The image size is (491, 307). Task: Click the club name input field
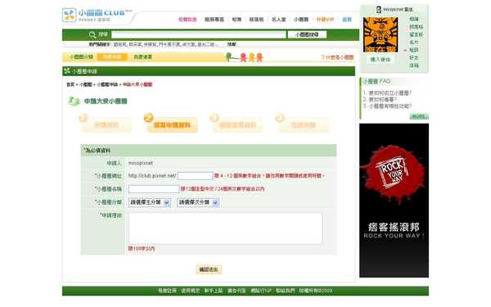pos(154,189)
